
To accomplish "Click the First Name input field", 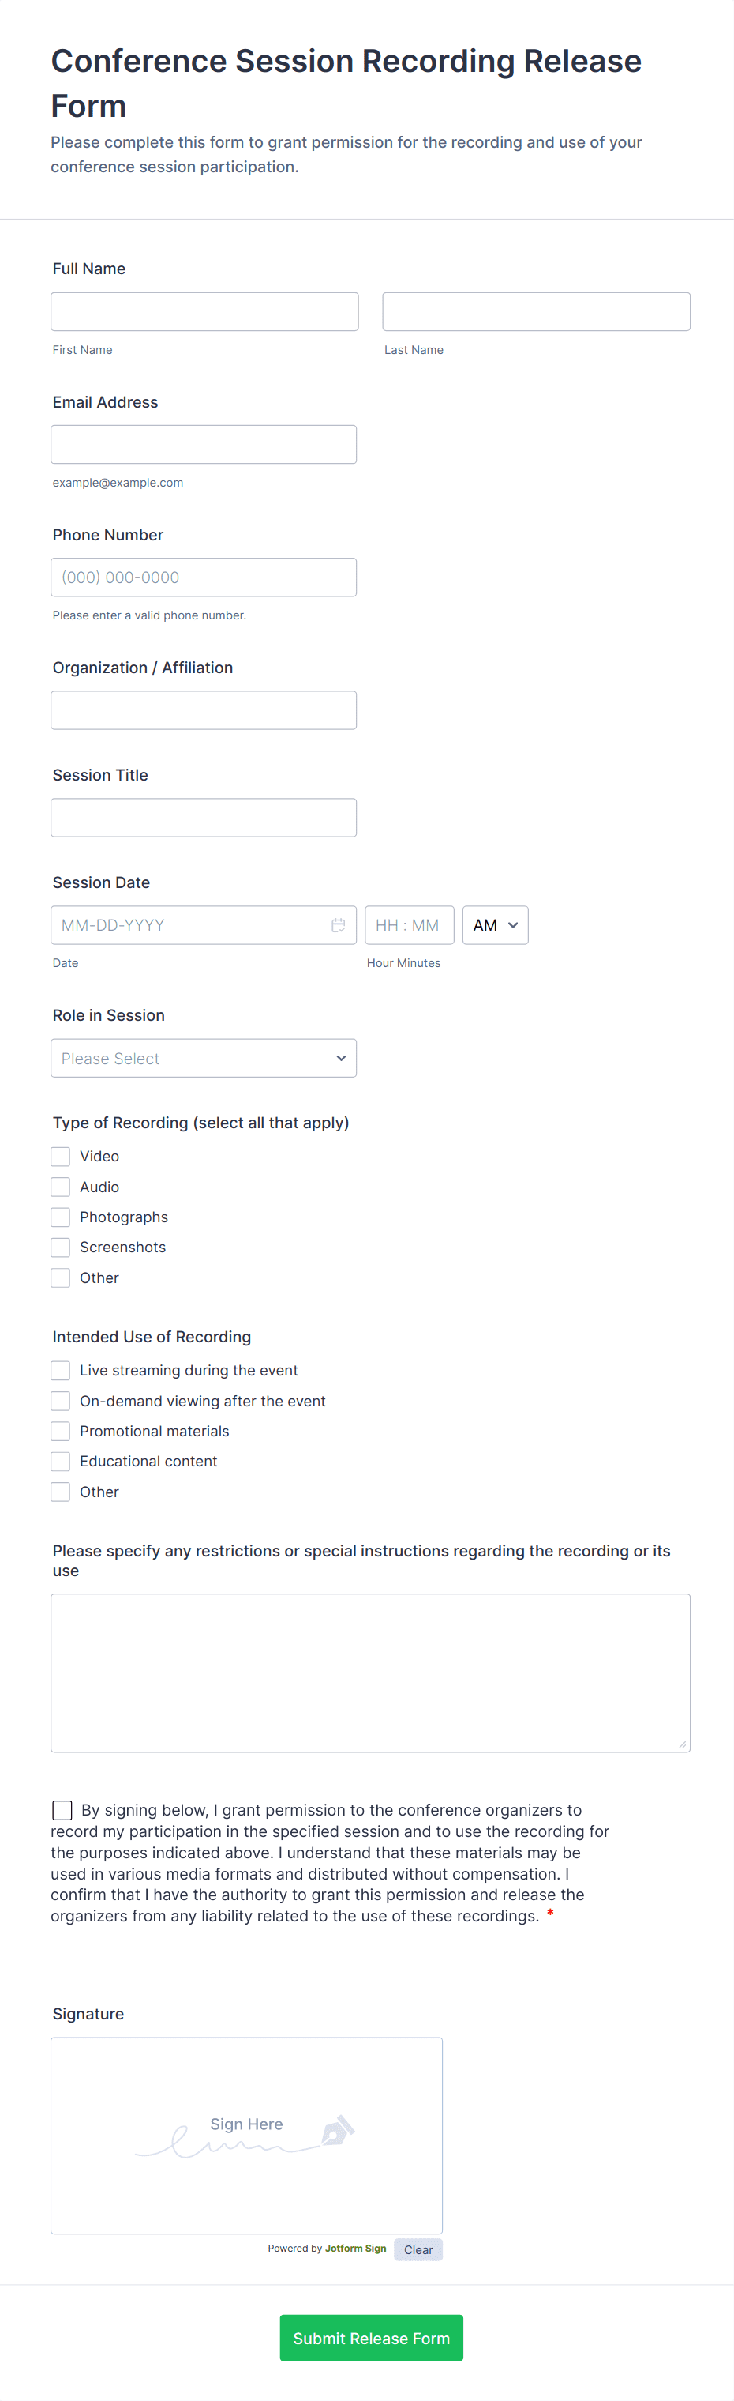I will [x=204, y=311].
